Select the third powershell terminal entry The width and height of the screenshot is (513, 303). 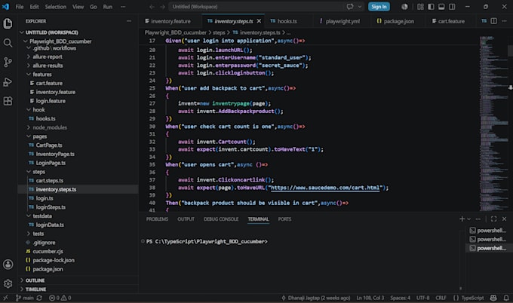487,248
